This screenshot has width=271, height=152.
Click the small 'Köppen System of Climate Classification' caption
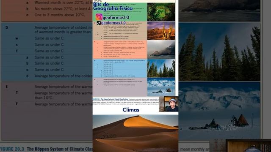click(114, 99)
